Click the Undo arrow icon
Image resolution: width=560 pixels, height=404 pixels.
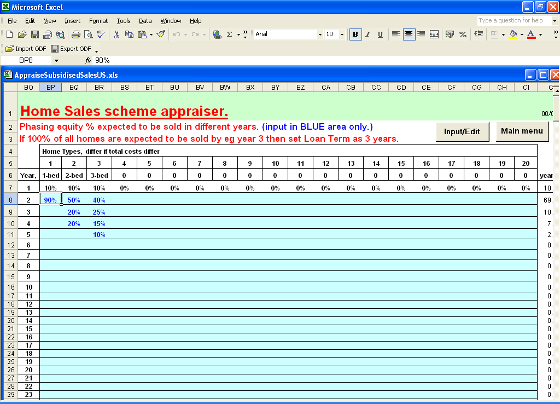tap(177, 34)
